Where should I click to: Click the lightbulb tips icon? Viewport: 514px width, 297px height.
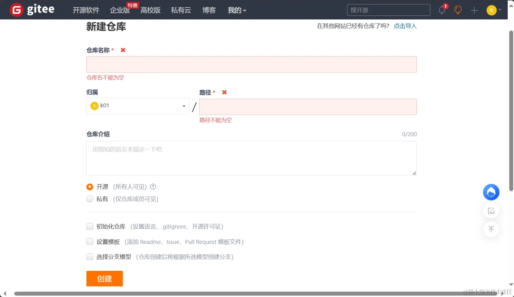click(458, 10)
